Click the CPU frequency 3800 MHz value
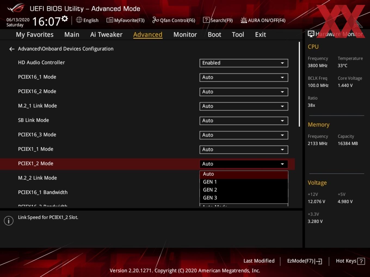 [x=317, y=65]
